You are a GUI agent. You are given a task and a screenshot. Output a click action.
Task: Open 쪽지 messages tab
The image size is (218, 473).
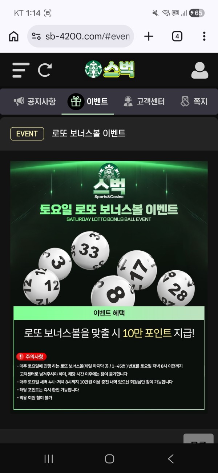click(194, 102)
